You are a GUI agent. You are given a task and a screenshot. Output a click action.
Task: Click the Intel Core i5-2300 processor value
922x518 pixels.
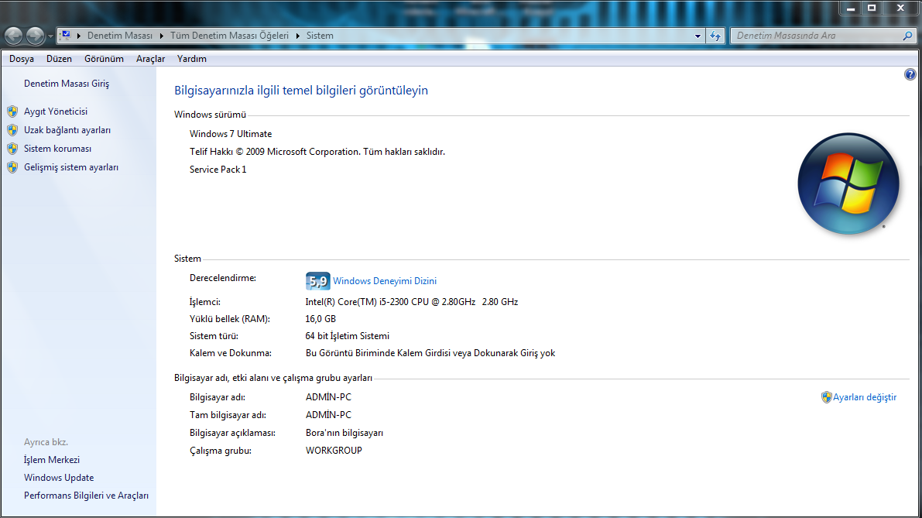(412, 302)
